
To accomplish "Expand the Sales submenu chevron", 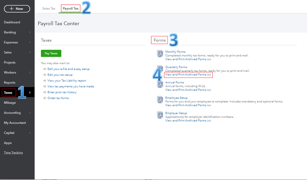I will point(30,52).
